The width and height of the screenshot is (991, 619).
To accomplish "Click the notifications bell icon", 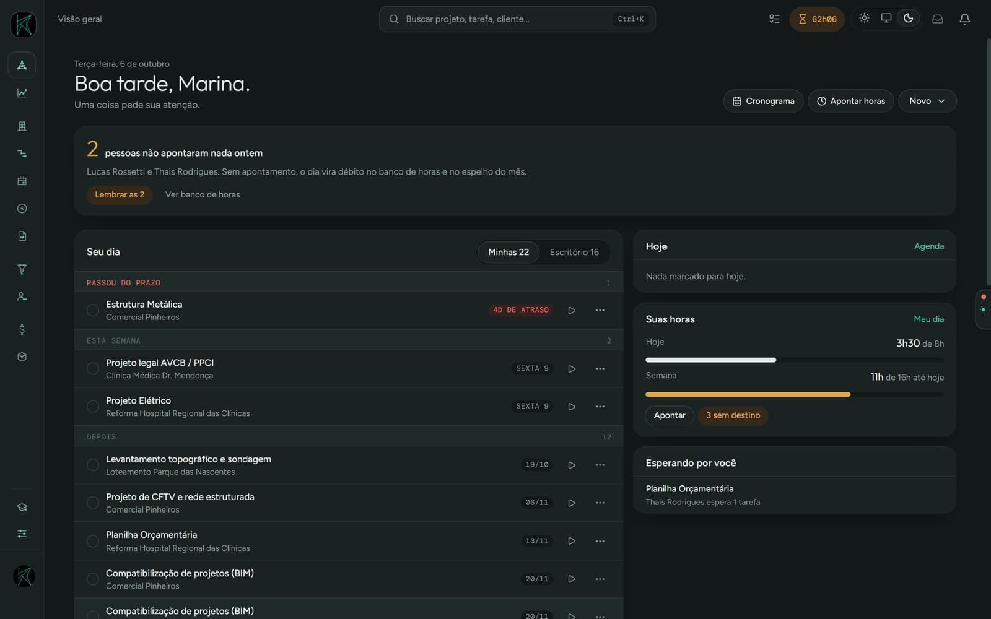I will point(964,19).
